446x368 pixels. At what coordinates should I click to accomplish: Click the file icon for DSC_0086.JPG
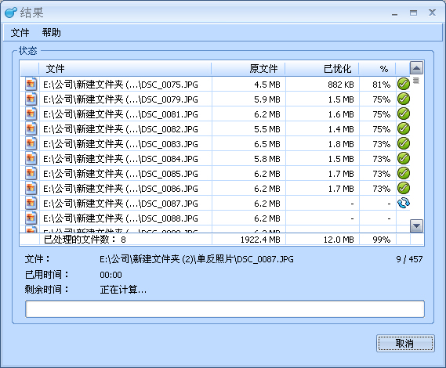coord(31,188)
